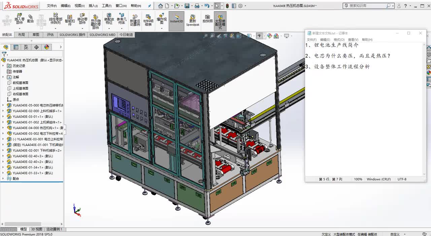Viewport: 431px width, 236px height.
Task: Open the 文件(F) menu in SolidWorks
Action: pyautogui.click(x=52, y=6)
